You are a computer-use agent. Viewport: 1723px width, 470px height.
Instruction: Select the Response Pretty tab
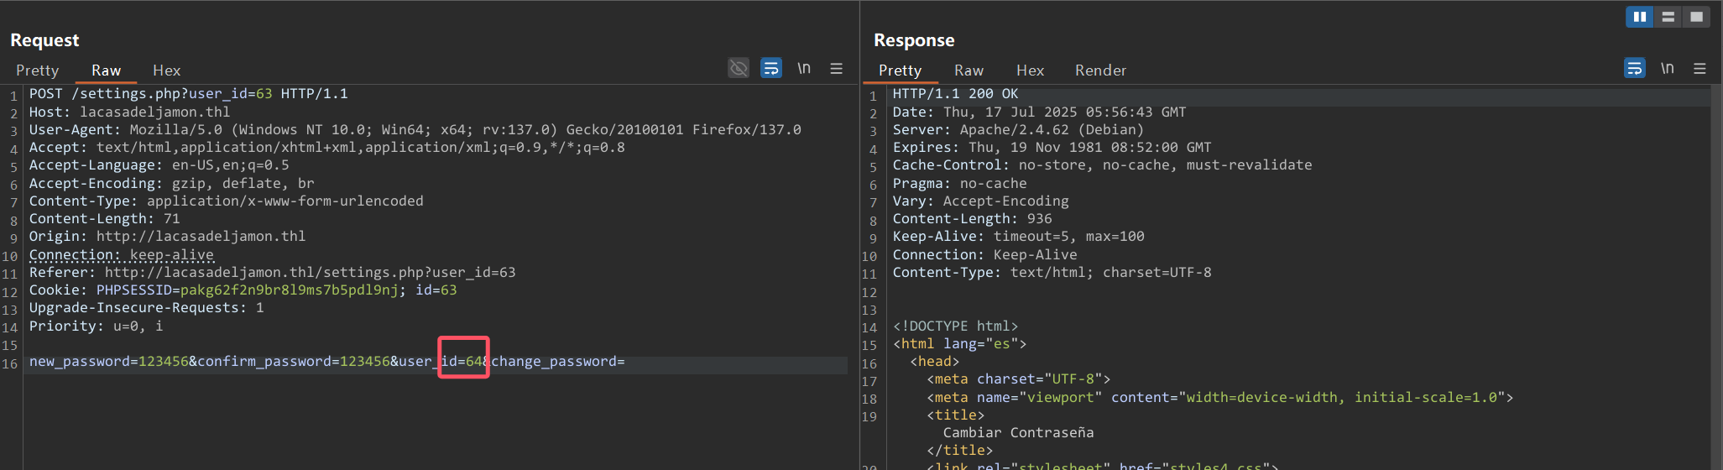coord(900,70)
